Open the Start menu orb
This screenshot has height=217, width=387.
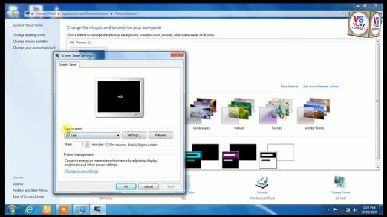point(11,210)
